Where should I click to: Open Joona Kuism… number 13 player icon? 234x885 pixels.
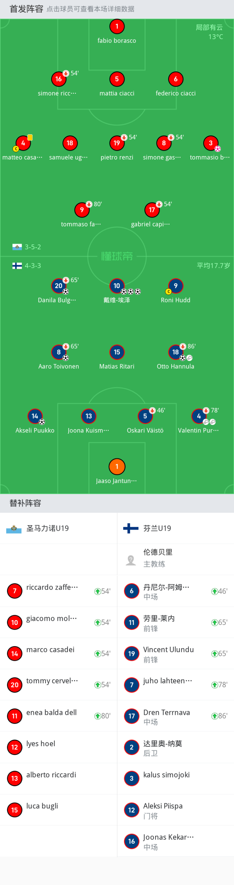[x=89, y=416]
